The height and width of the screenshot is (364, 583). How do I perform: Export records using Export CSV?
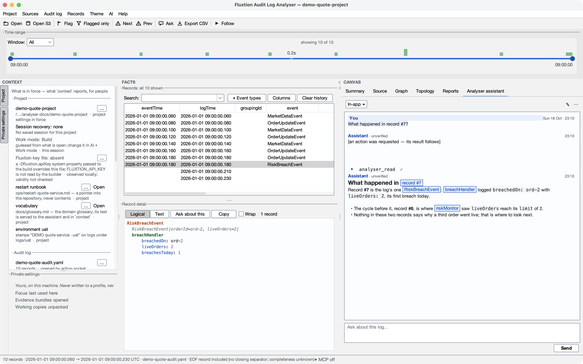[x=193, y=24]
